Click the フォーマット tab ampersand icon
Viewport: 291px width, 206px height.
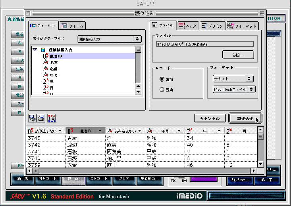pyautogui.click(x=231, y=26)
